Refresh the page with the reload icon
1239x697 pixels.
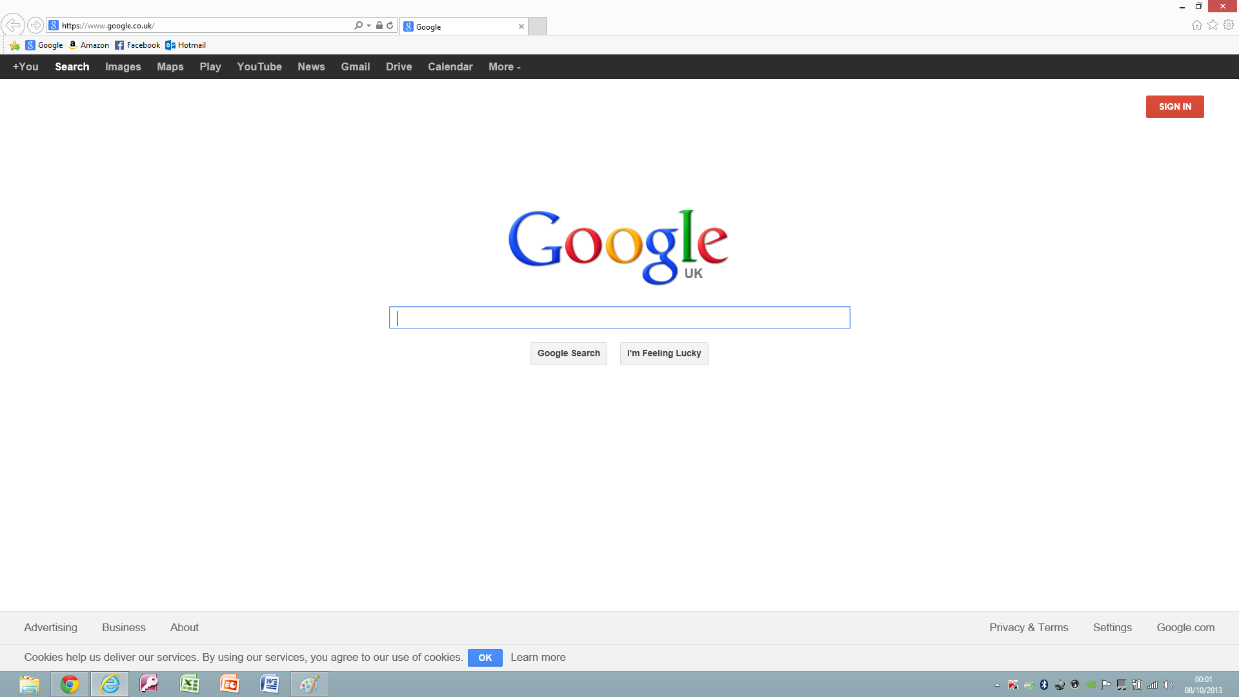pyautogui.click(x=390, y=25)
